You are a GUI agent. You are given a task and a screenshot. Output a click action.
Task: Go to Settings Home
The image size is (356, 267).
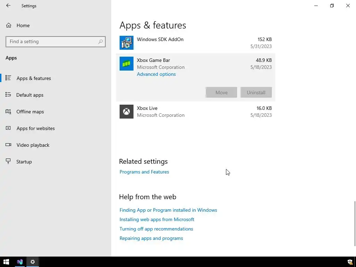(x=56, y=25)
